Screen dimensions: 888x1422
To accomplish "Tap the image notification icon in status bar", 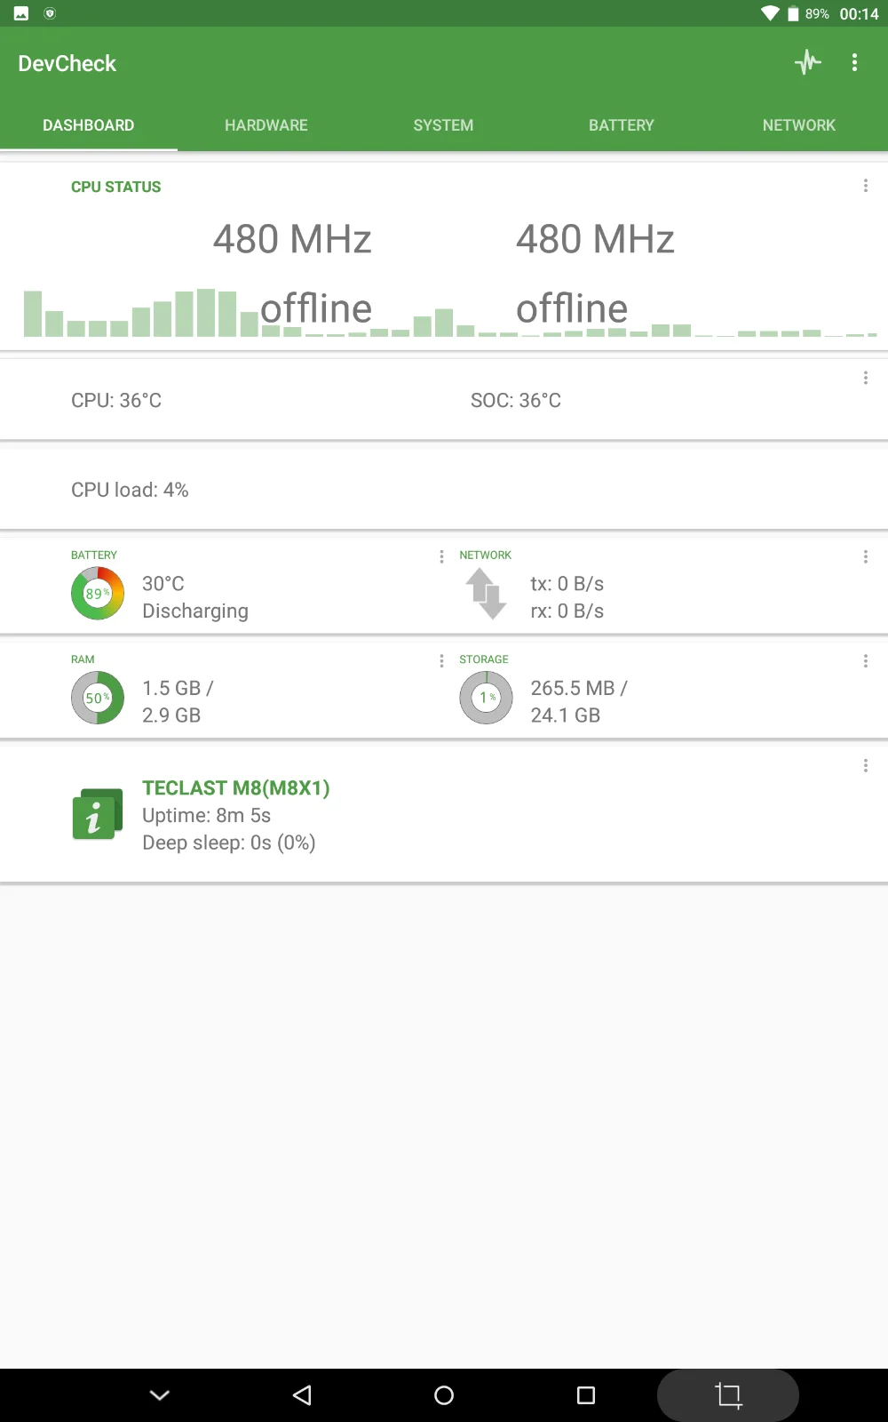I will coord(21,13).
